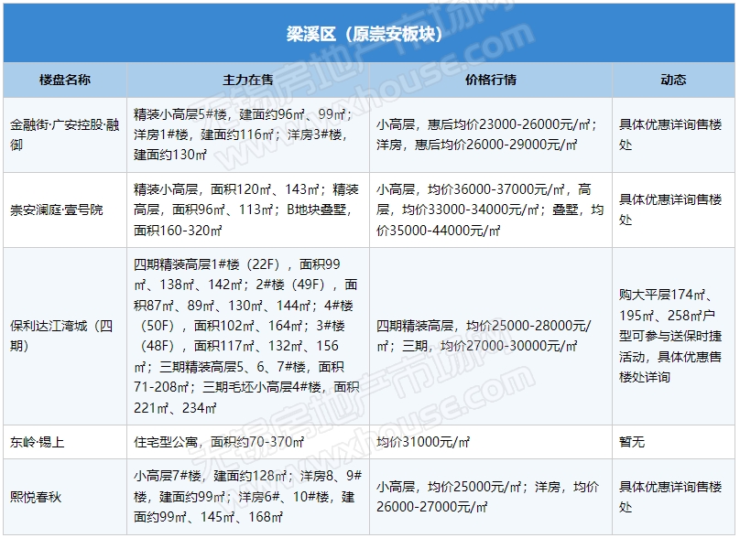
Task: Select the 暂无 status cell
Action: click(x=633, y=442)
